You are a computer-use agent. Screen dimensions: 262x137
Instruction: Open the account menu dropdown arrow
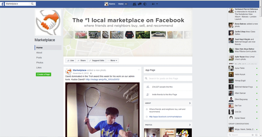pos(157,4)
